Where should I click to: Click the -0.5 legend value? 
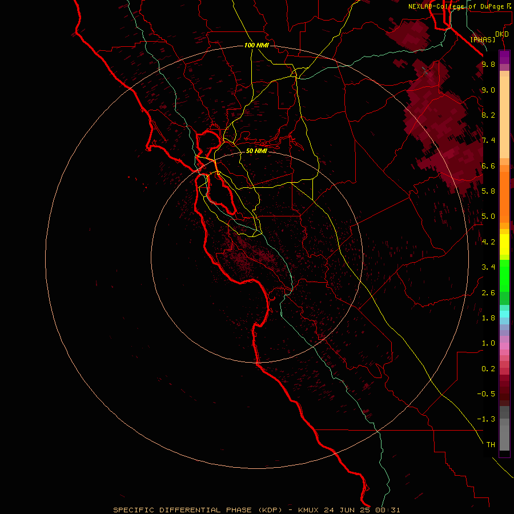[x=486, y=394]
